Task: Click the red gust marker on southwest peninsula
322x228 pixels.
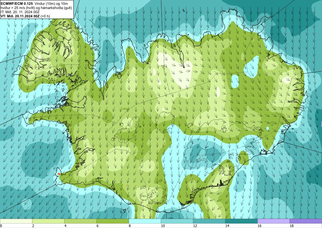Action: (x=59, y=174)
